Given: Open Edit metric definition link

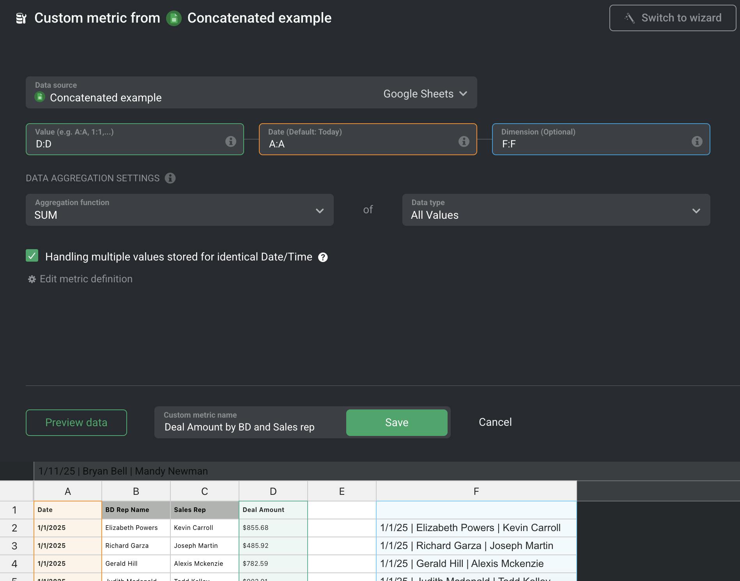Looking at the screenshot, I should tap(86, 279).
